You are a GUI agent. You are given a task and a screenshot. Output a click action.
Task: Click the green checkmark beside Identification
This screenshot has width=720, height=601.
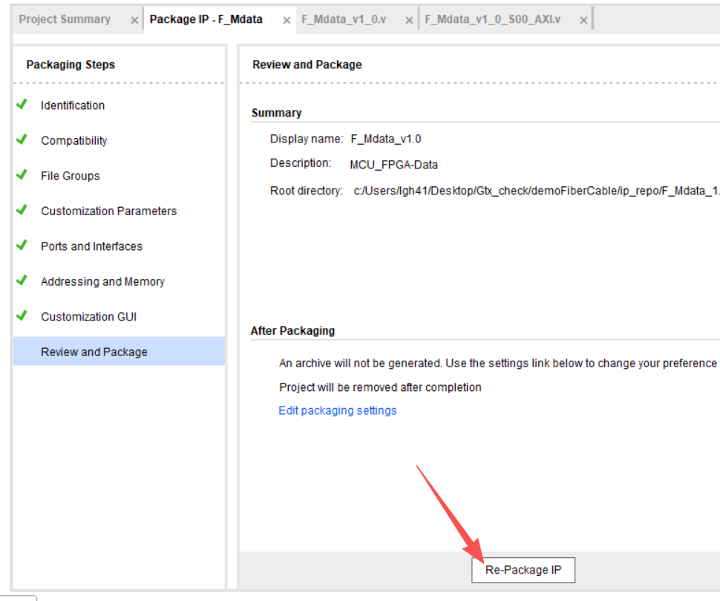pos(22,104)
